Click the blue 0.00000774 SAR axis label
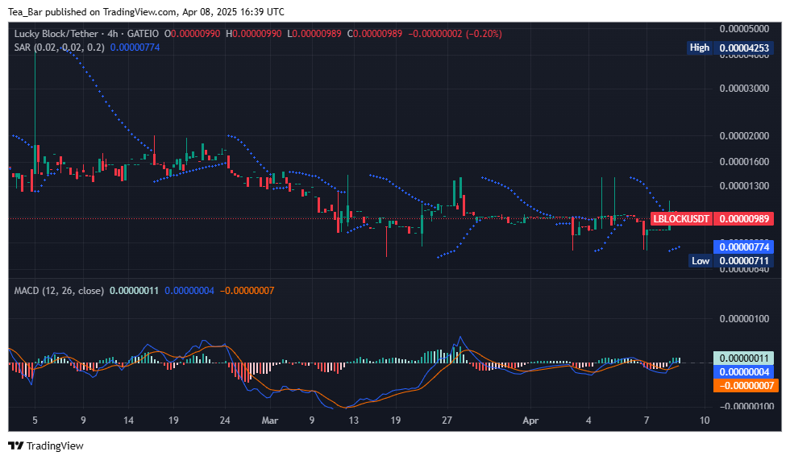This screenshot has width=790, height=460. 743,247
